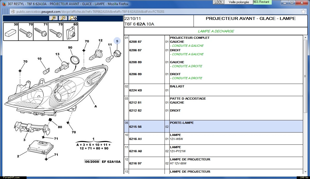
Task: Select part number 6208 87
Action: (135, 42)
